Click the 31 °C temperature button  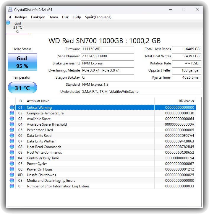pyautogui.click(x=22, y=87)
